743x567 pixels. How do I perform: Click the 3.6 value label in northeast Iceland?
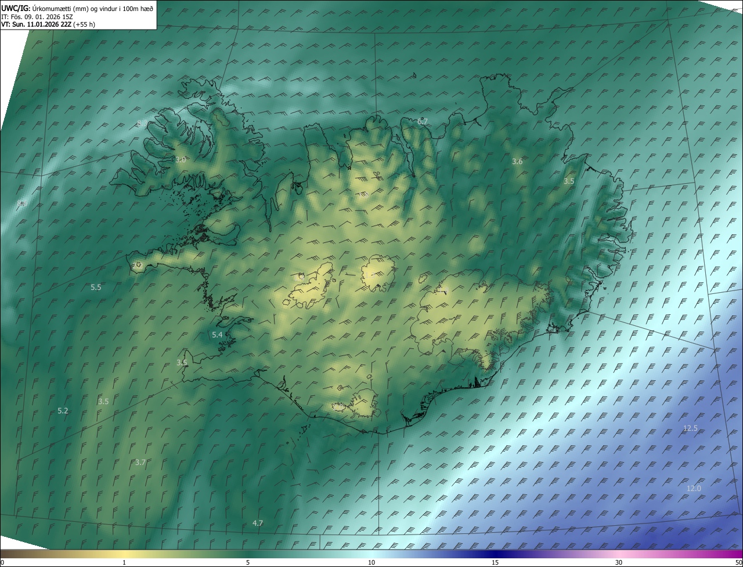click(517, 162)
